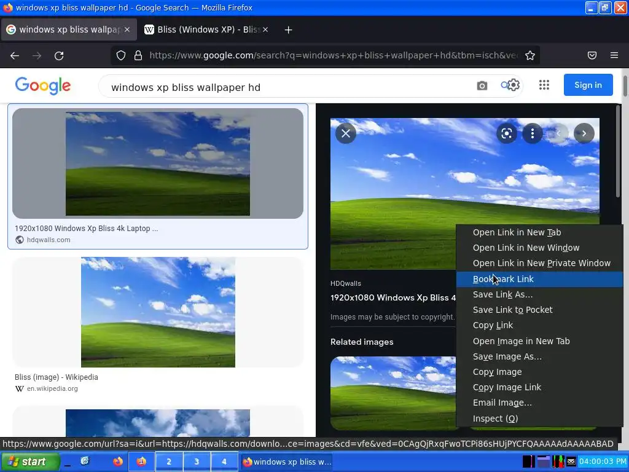Show the next image in preview

click(584, 133)
